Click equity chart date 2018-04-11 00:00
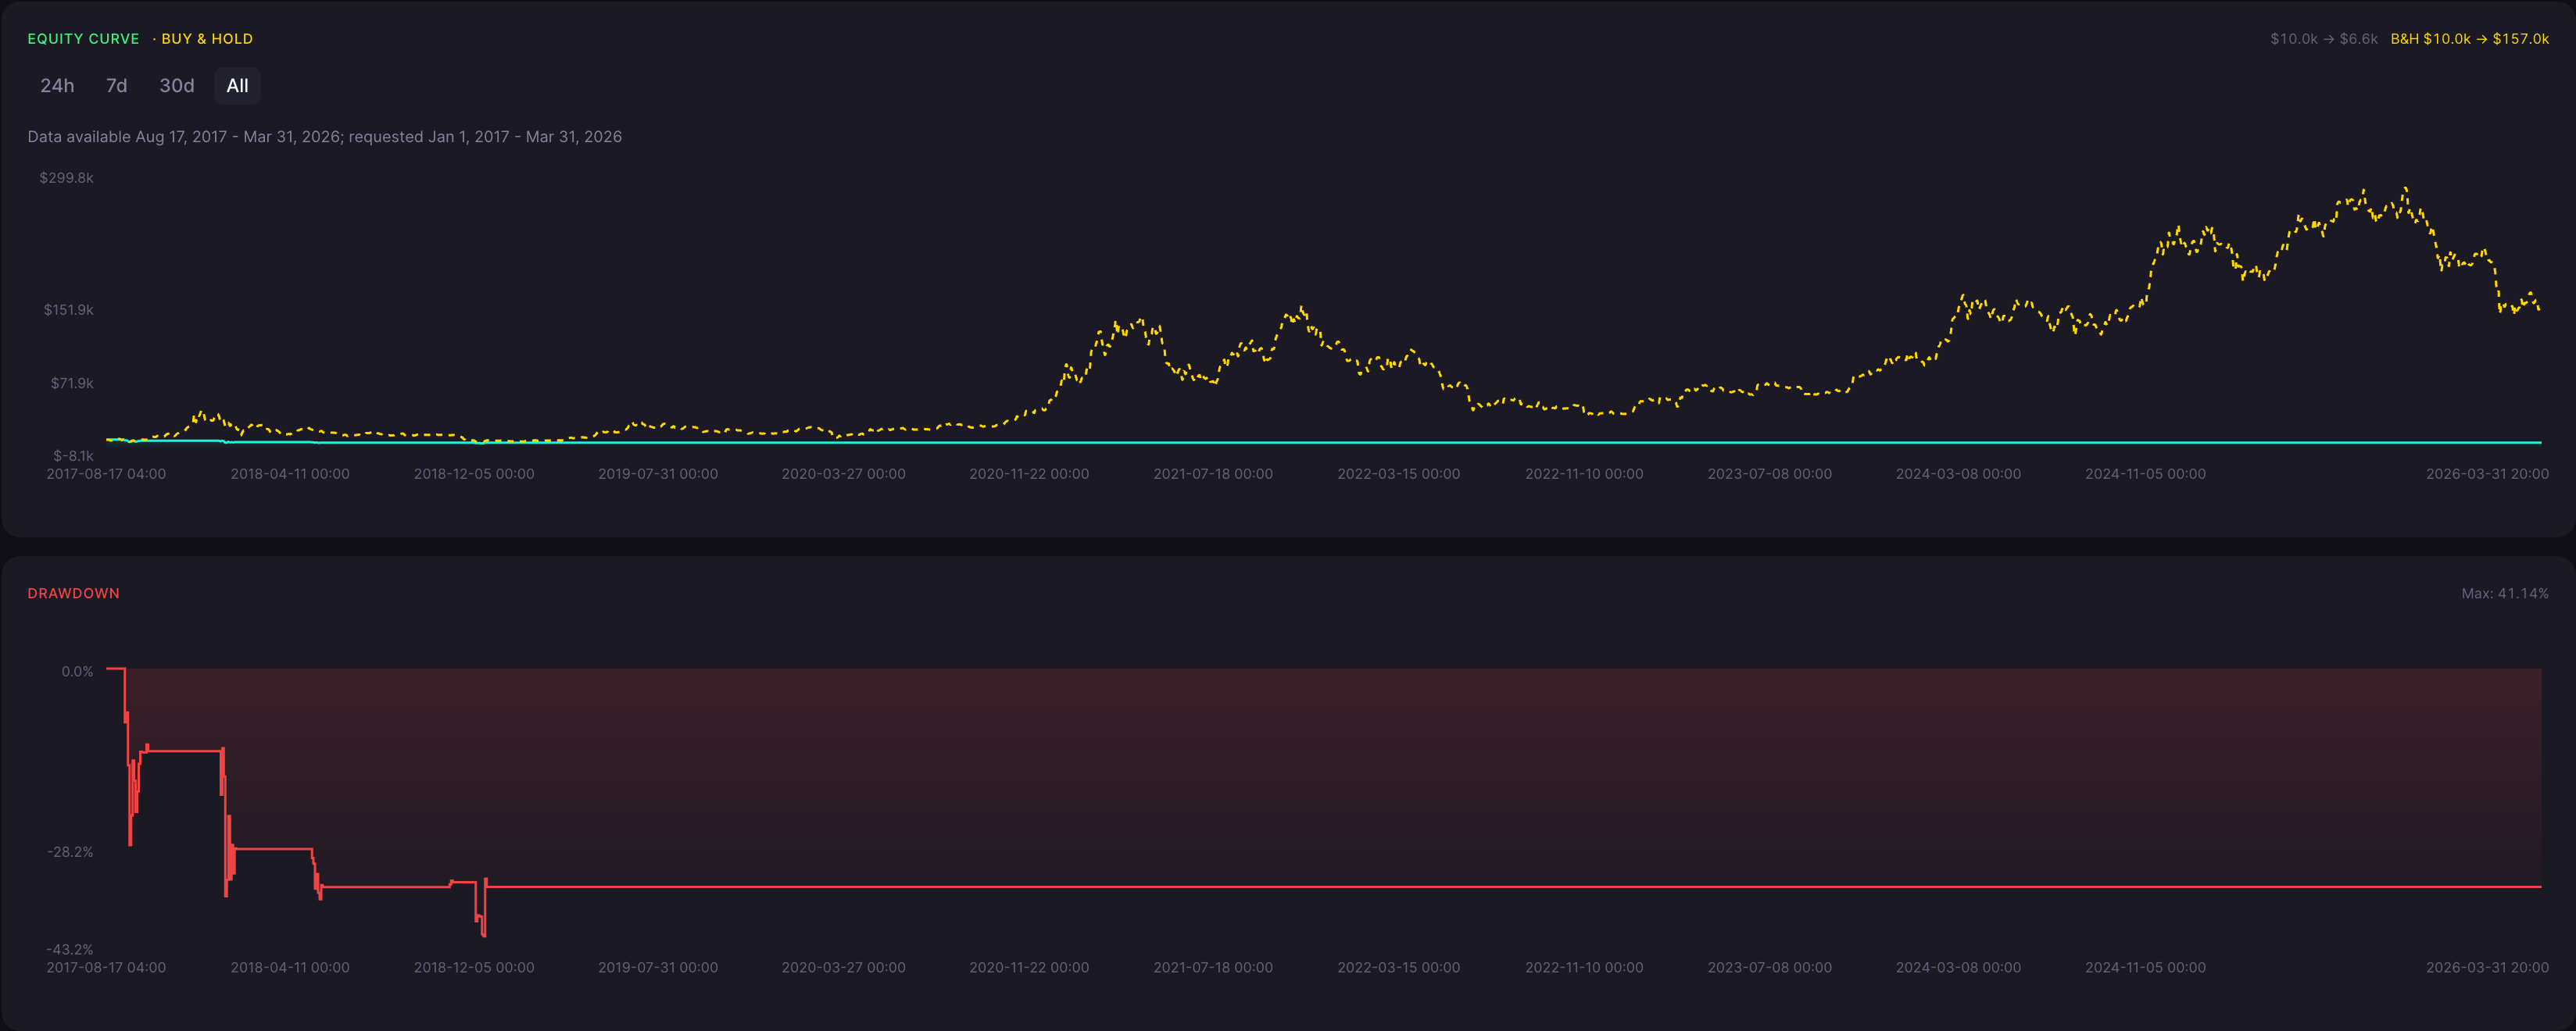The image size is (2576, 1031). (290, 473)
